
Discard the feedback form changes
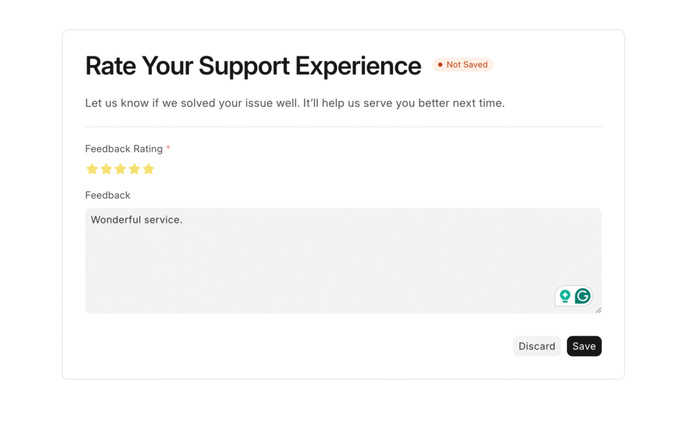537,347
